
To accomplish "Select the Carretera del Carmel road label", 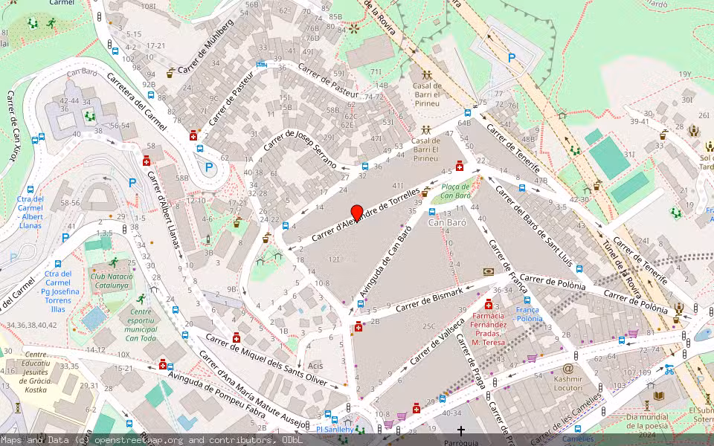I will tap(136, 101).
